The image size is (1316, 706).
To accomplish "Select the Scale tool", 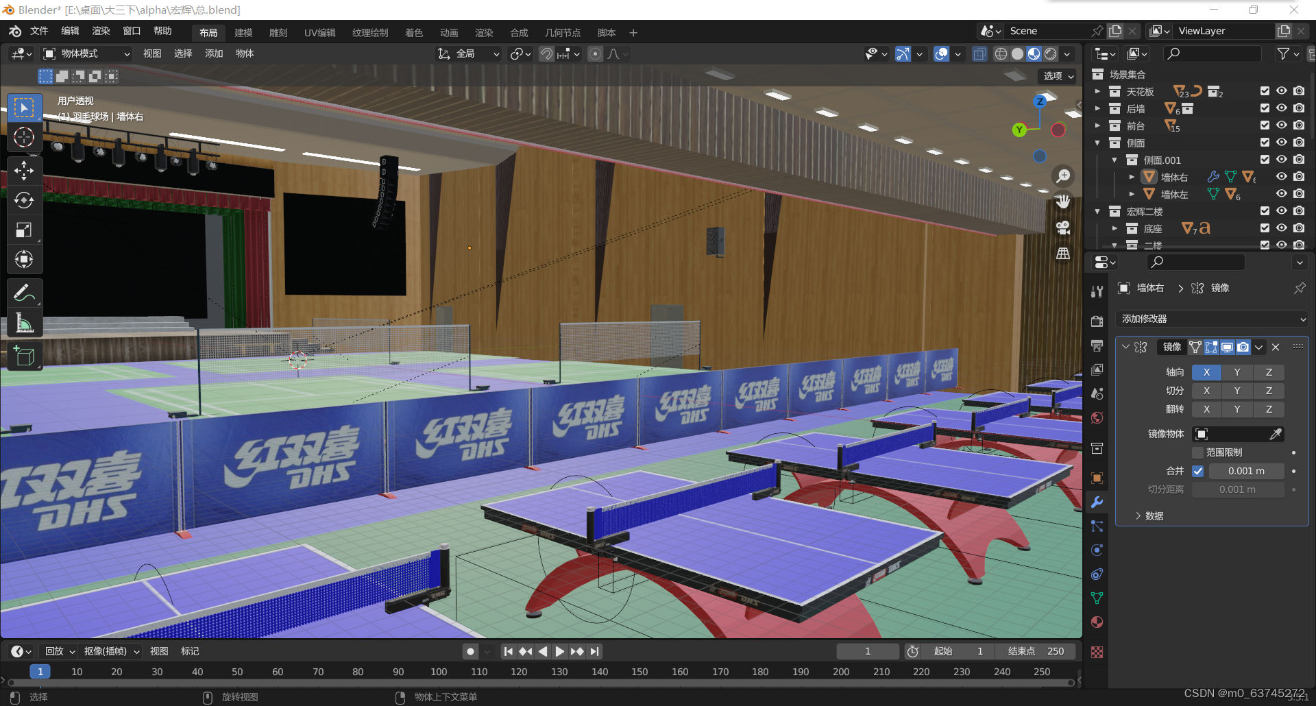I will coord(24,230).
